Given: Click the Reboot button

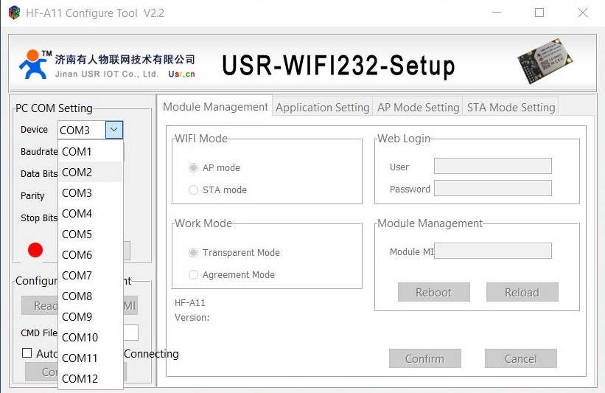Looking at the screenshot, I should point(434,292).
